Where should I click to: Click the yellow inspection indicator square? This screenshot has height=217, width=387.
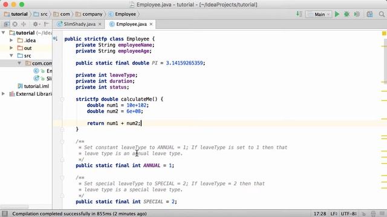384,33
